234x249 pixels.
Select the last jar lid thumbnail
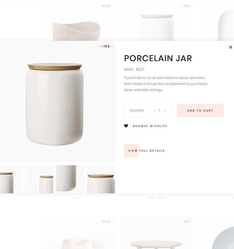101,179
